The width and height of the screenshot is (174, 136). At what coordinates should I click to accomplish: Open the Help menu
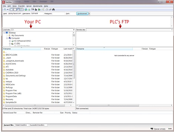pyautogui.click(x=46, y=6)
